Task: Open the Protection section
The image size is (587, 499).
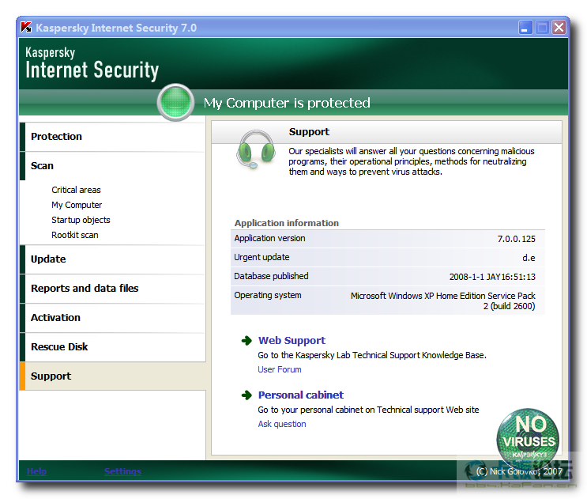Action: click(x=112, y=137)
